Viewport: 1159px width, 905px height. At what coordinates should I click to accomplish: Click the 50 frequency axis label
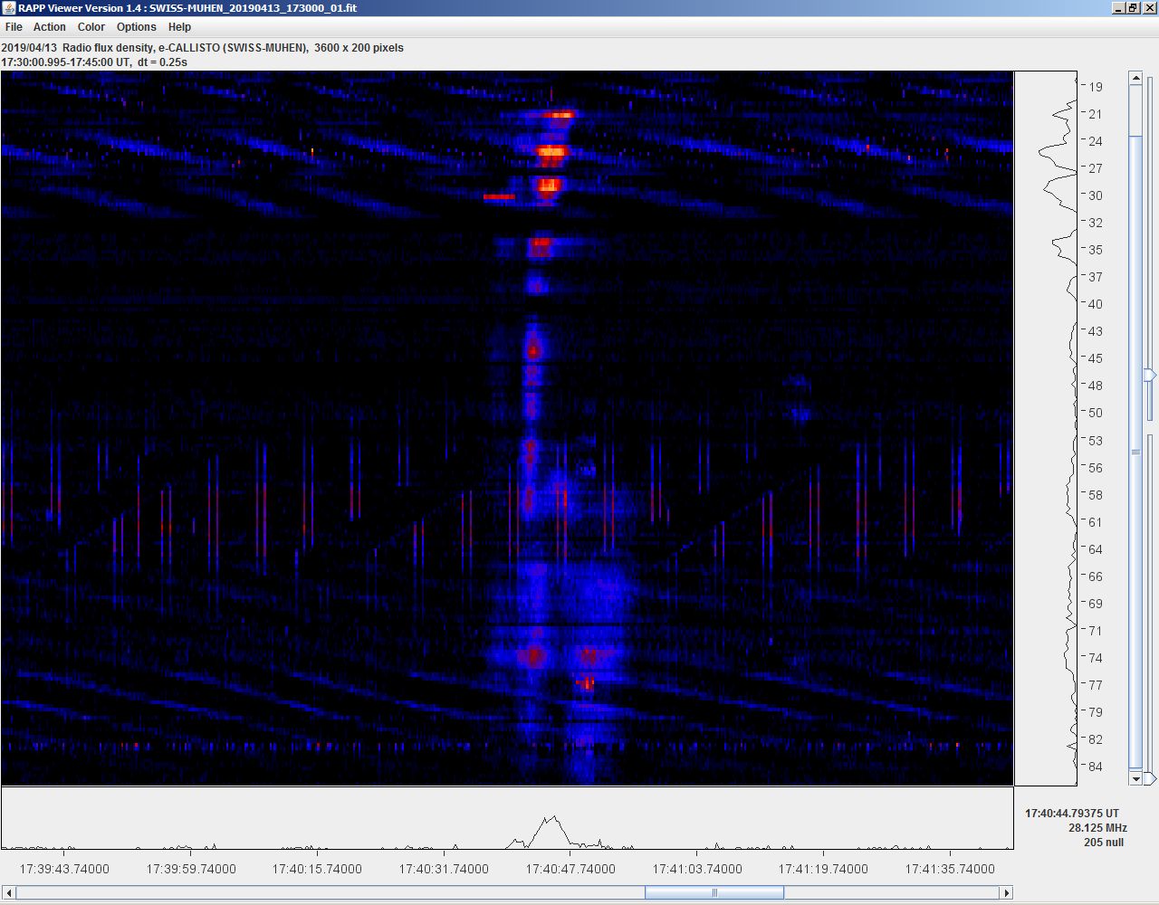pyautogui.click(x=1096, y=413)
